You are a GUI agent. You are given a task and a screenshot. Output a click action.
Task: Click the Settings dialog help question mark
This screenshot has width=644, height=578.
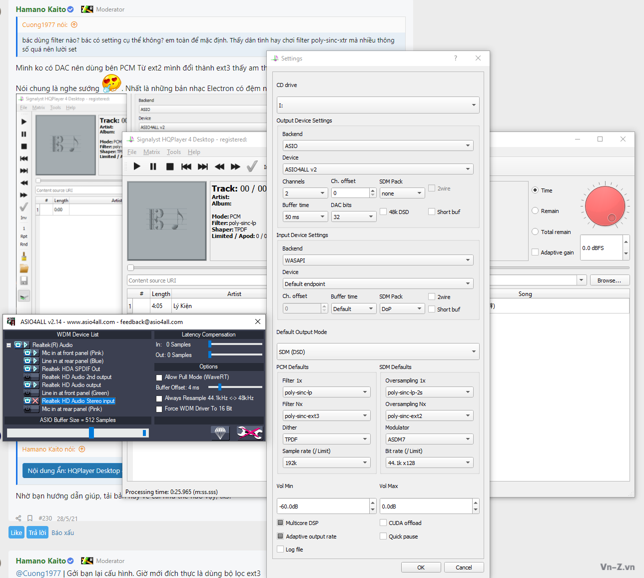pyautogui.click(x=455, y=58)
